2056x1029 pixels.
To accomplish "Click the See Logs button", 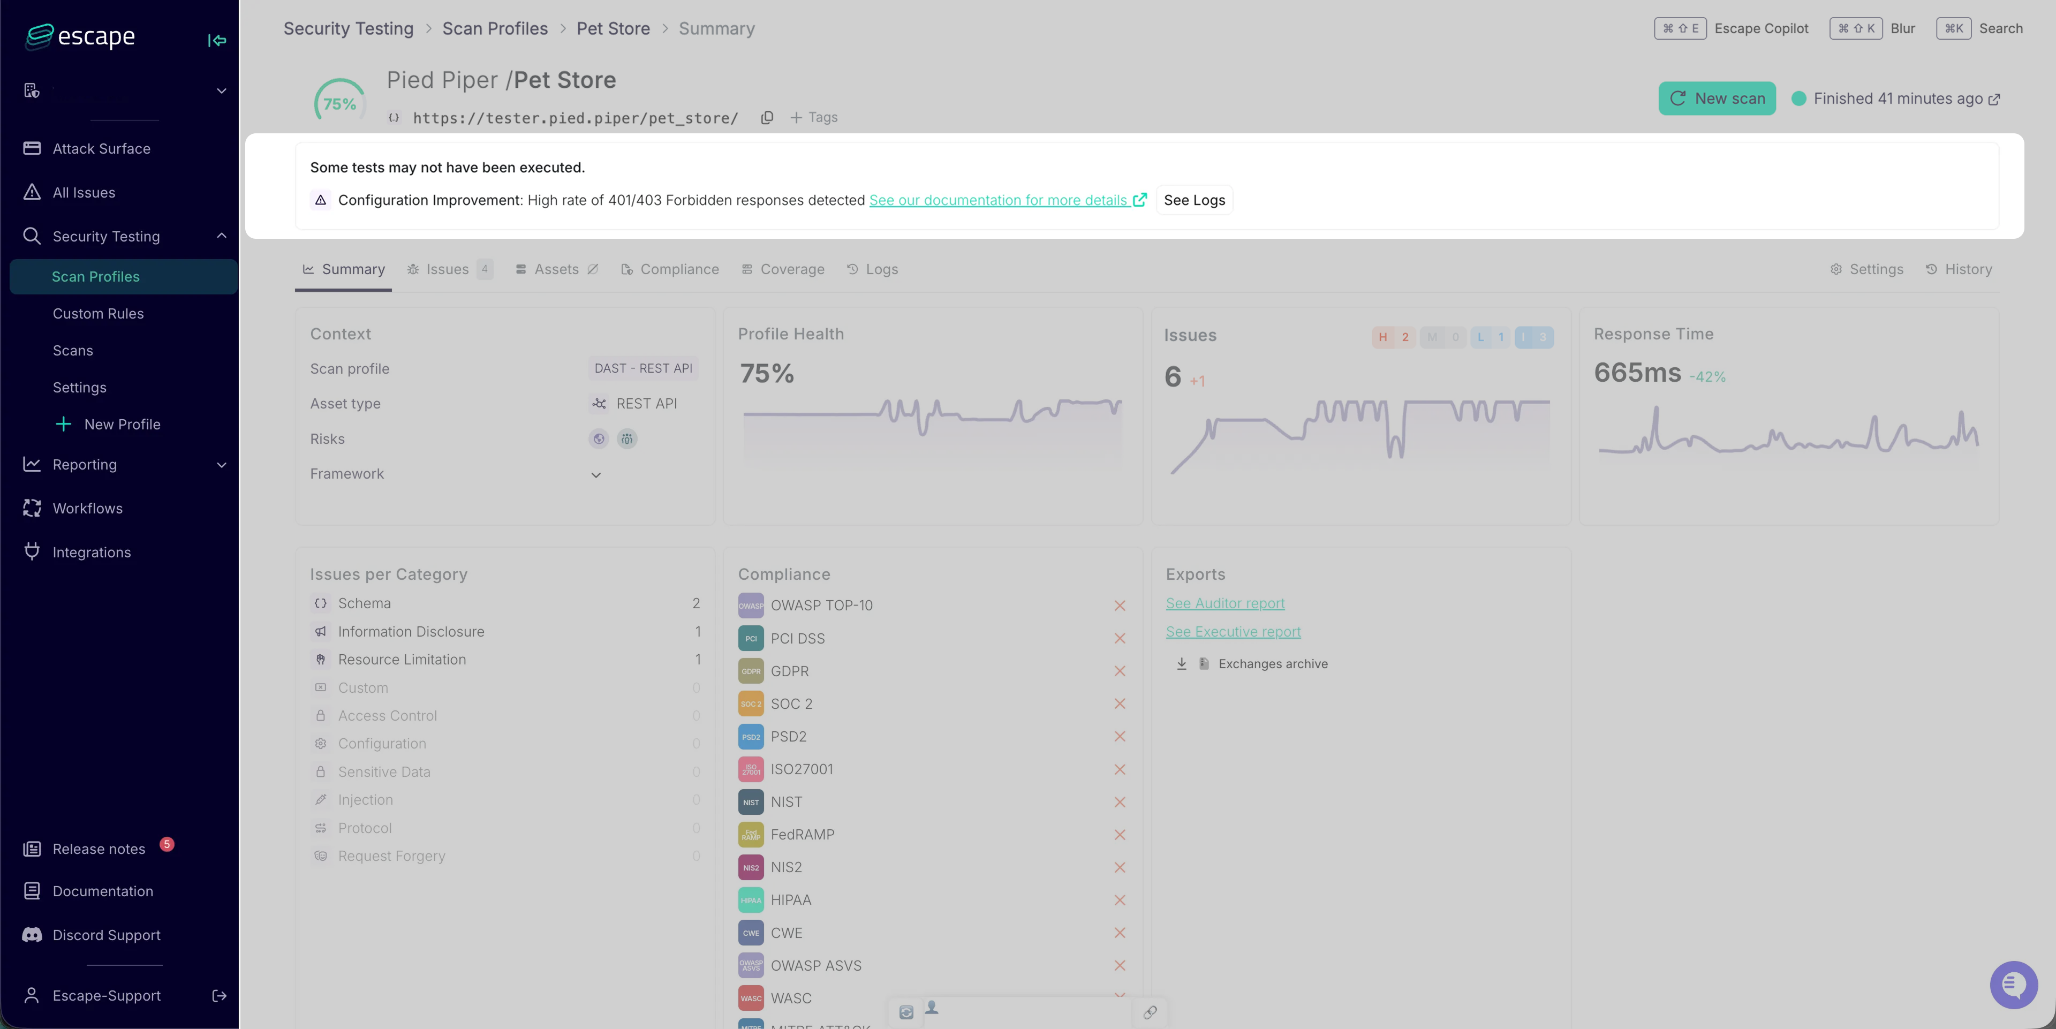I will point(1194,200).
